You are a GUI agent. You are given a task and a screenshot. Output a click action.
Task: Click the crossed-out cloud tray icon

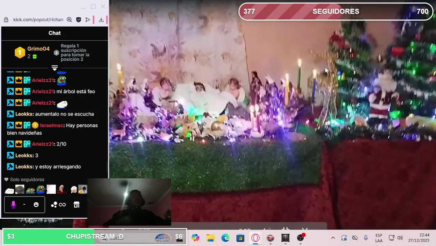[355, 238]
